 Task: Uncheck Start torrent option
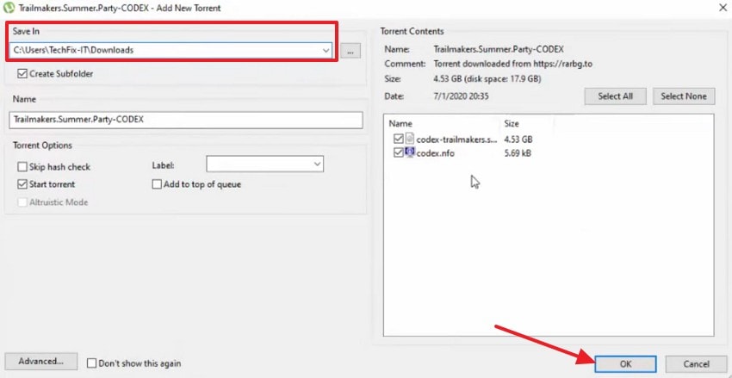22,184
